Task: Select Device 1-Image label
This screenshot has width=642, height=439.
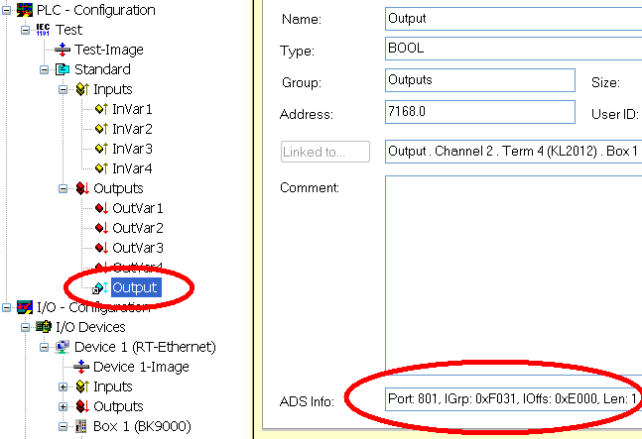Action: point(141,367)
